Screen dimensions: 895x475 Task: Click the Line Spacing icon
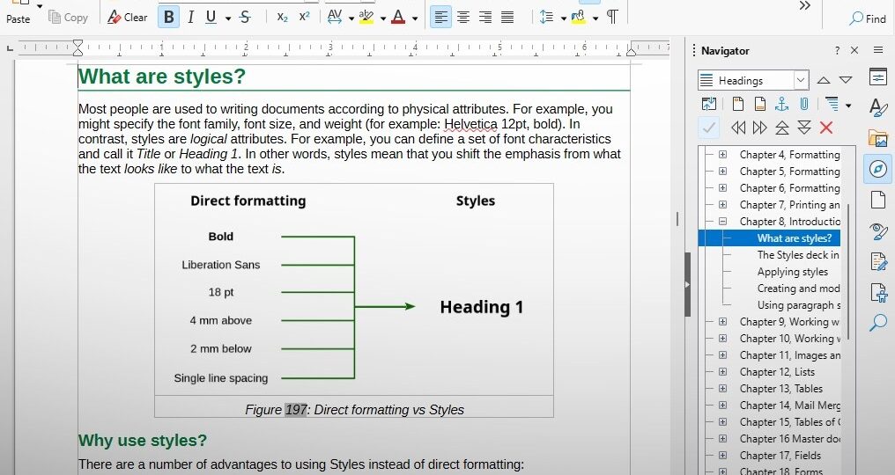click(x=546, y=17)
